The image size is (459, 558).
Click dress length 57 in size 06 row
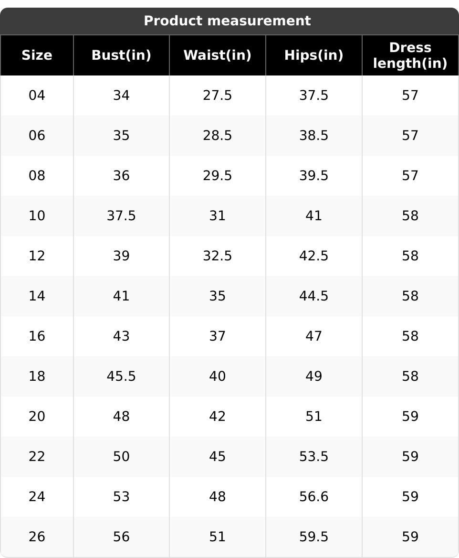(x=410, y=136)
